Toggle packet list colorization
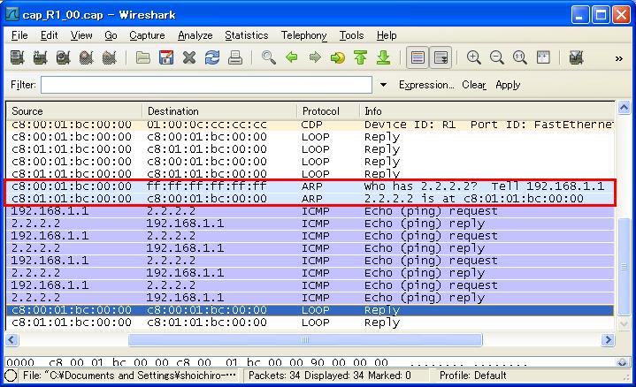Image resolution: width=636 pixels, height=387 pixels. click(418, 57)
